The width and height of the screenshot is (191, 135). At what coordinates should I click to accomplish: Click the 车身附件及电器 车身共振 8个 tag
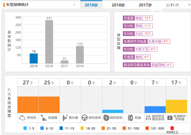tap(147, 41)
